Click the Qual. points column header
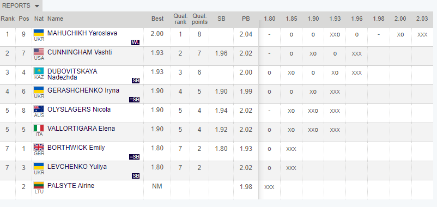 pos(199,19)
